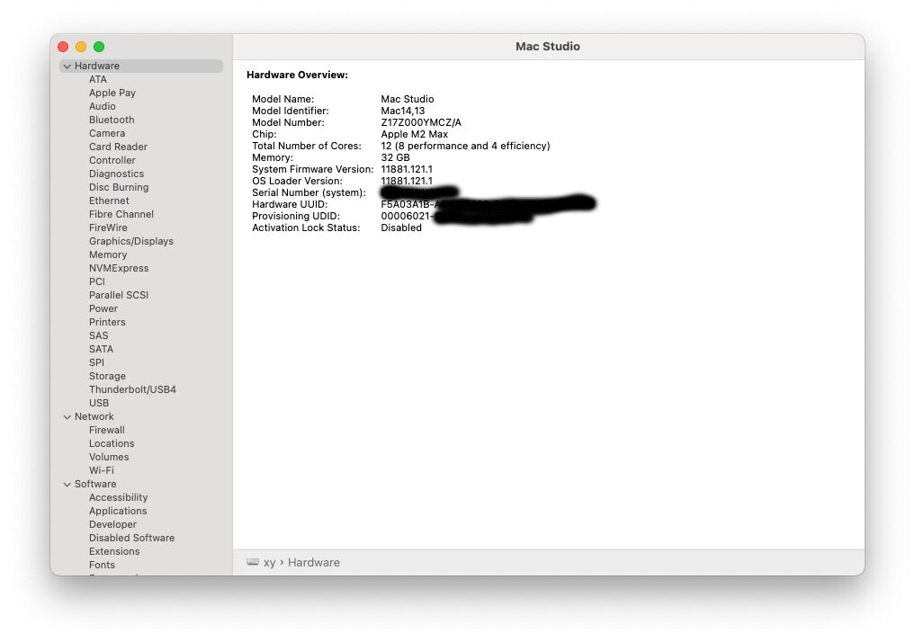Select the Software category
Screen dimensions: 915x642
tap(95, 484)
